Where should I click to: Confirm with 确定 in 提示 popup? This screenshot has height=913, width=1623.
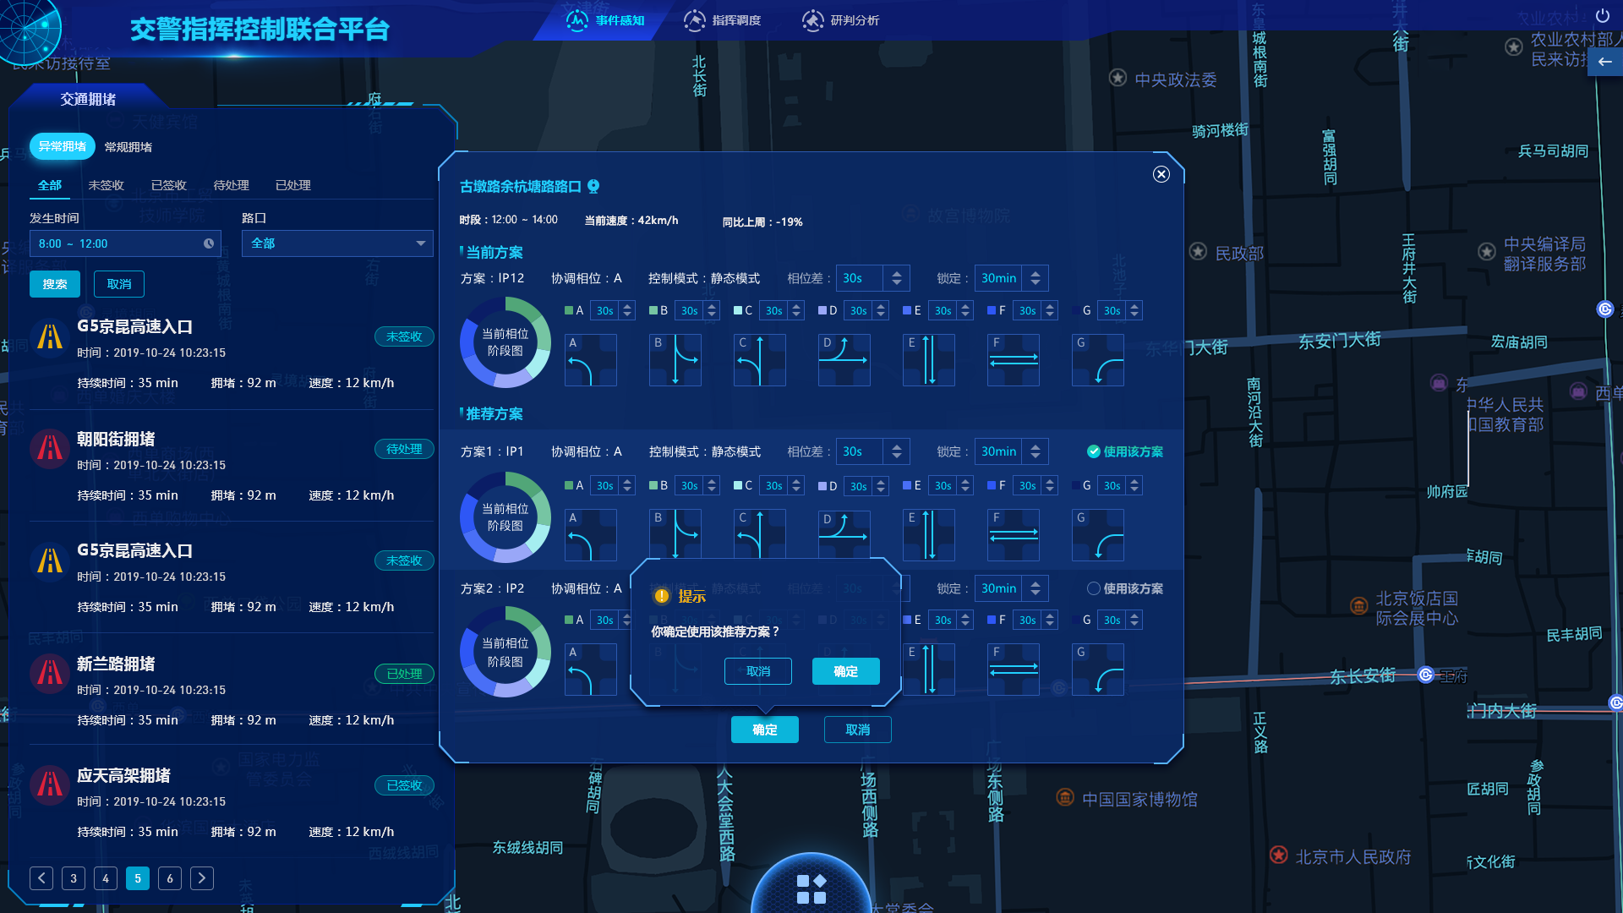coord(846,671)
